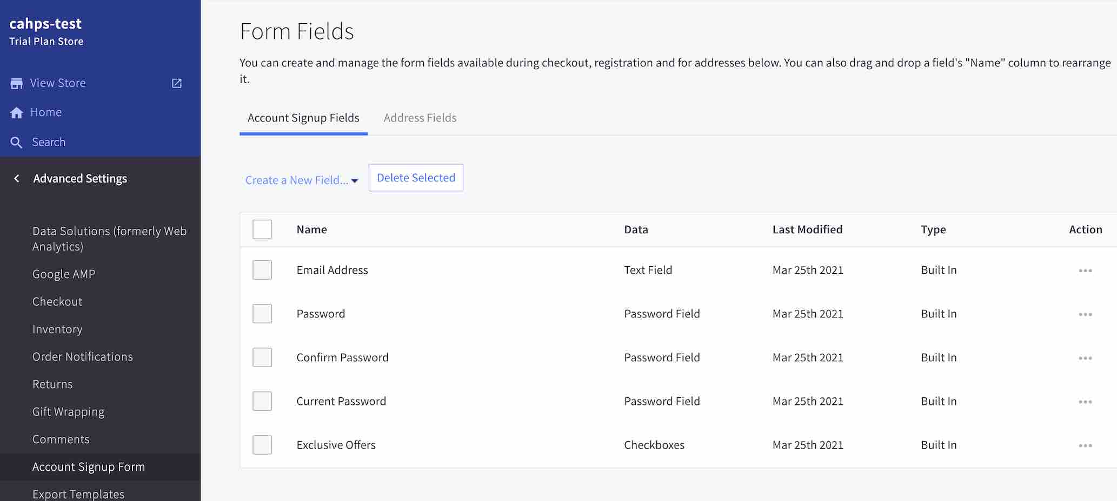The height and width of the screenshot is (501, 1117).
Task: Open Search using the magnifier icon
Action: pos(16,141)
